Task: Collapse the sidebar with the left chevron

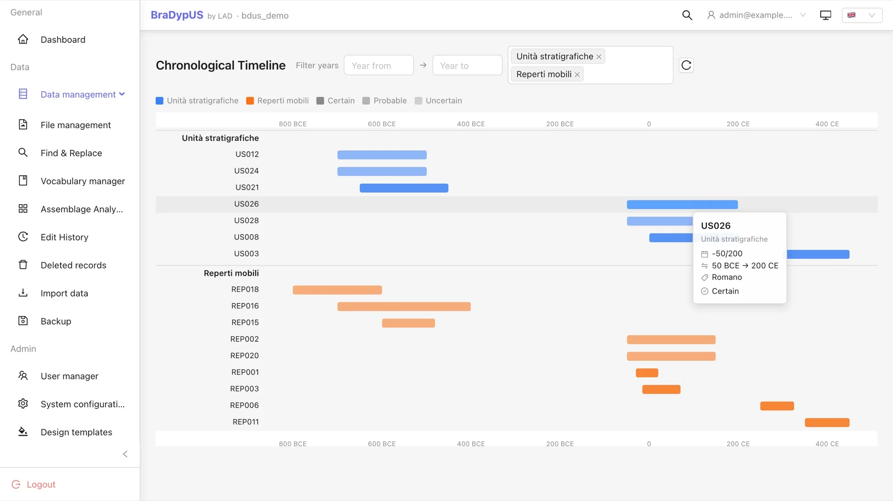Action: point(125,454)
